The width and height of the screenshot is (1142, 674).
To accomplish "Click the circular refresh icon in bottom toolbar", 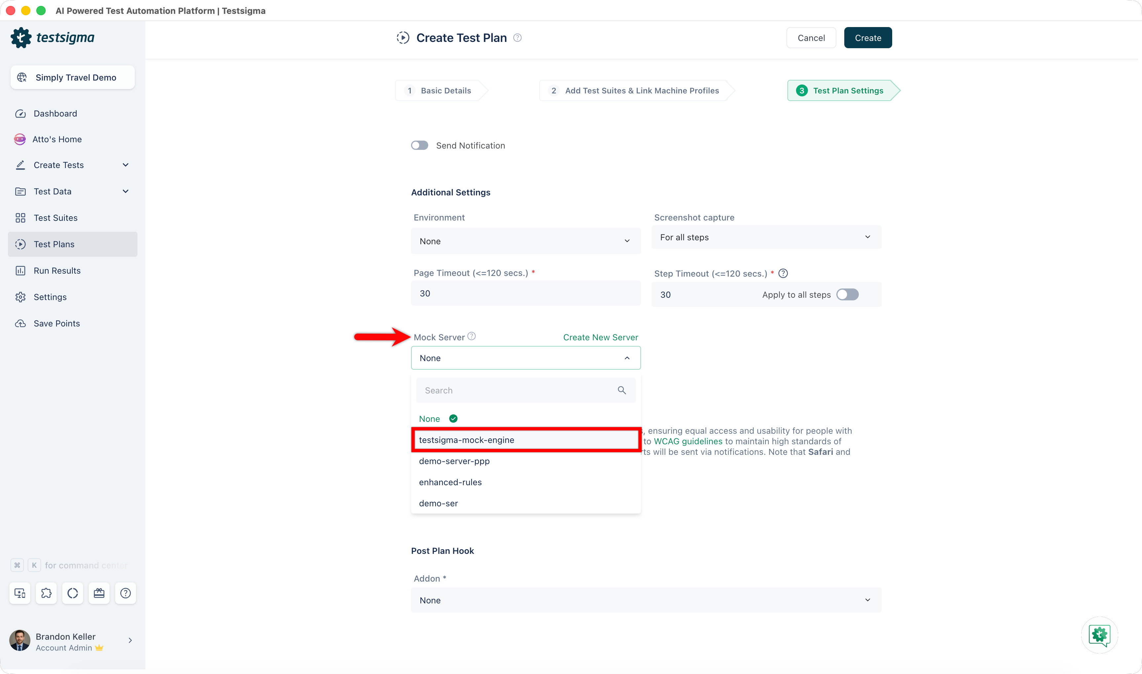I will [73, 593].
